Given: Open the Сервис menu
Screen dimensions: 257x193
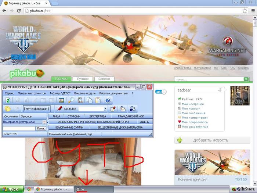Looking at the screenshot, I should click(x=9, y=93).
